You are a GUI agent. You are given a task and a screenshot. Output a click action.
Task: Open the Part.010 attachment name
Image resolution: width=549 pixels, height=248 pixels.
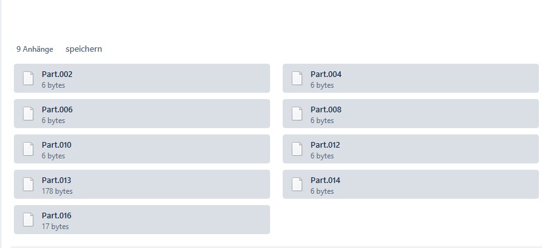coord(56,145)
